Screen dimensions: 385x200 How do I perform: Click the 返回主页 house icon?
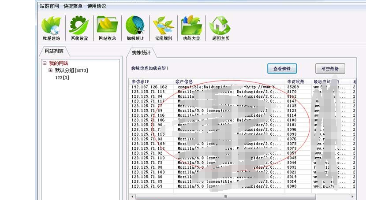coord(220,28)
